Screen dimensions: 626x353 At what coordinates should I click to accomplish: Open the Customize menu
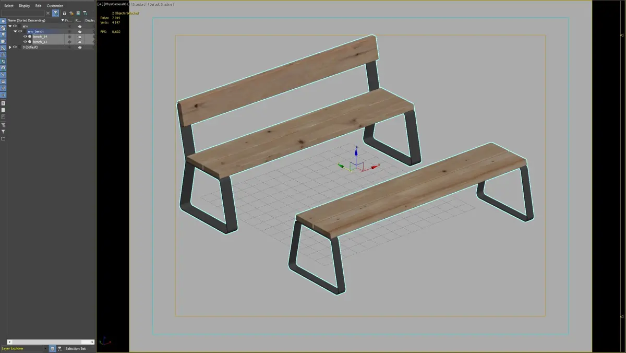tap(55, 6)
